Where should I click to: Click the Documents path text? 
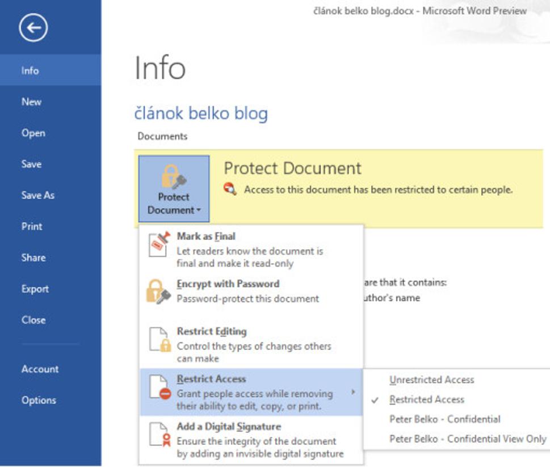click(162, 136)
